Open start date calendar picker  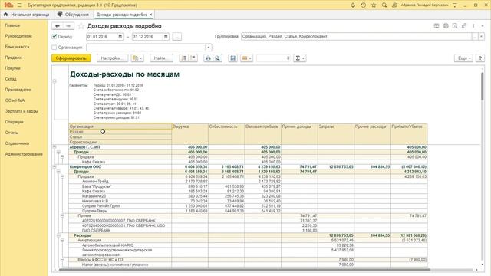pyautogui.click(x=120, y=37)
